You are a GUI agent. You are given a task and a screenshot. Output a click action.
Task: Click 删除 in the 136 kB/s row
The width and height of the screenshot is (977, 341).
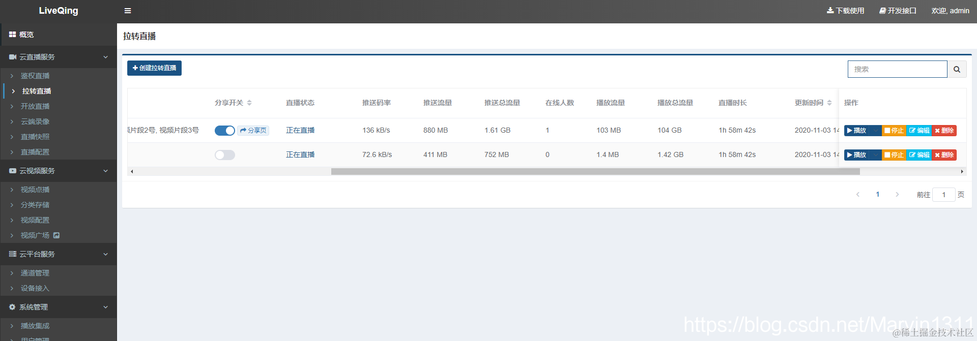point(944,131)
